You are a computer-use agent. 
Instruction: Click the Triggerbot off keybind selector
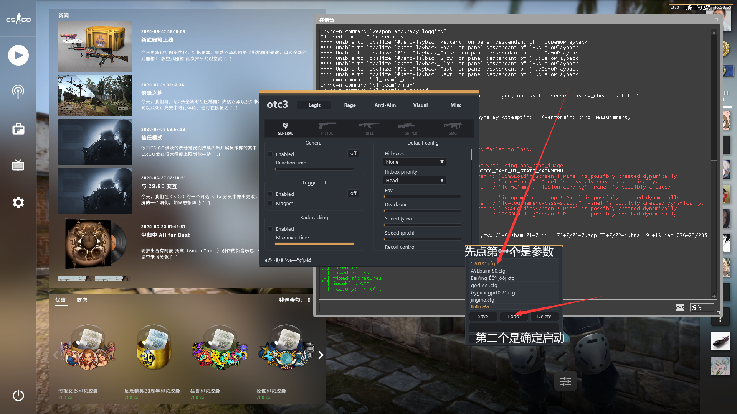[x=353, y=194]
